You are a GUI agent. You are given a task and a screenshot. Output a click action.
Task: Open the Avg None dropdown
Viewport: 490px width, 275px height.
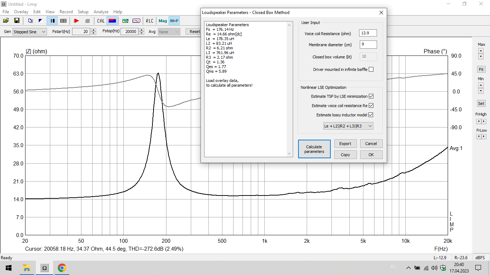coord(169,32)
